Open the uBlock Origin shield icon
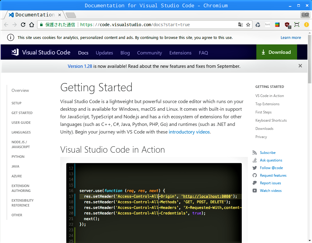312x243 pixels. click(x=288, y=25)
